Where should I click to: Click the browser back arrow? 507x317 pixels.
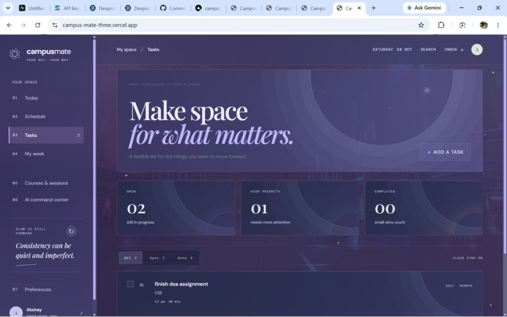(x=9, y=25)
